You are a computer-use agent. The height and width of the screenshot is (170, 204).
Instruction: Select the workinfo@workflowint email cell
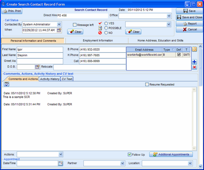(144, 55)
